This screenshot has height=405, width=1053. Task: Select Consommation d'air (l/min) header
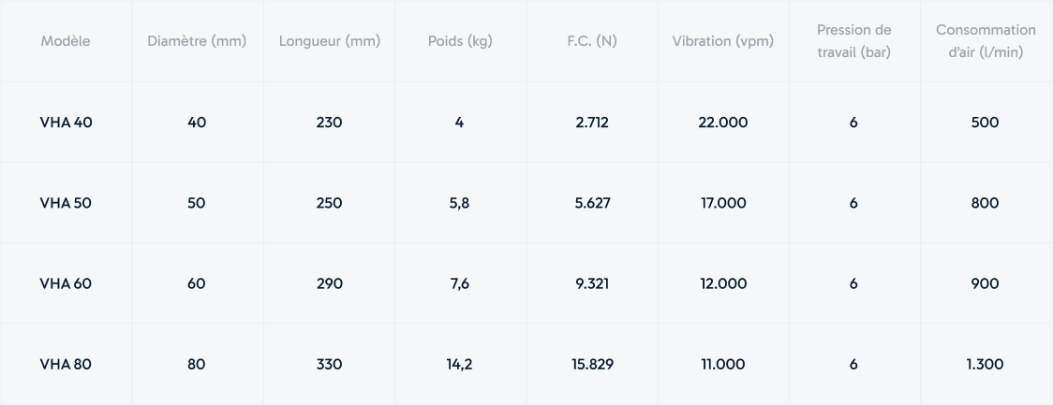coord(986,41)
